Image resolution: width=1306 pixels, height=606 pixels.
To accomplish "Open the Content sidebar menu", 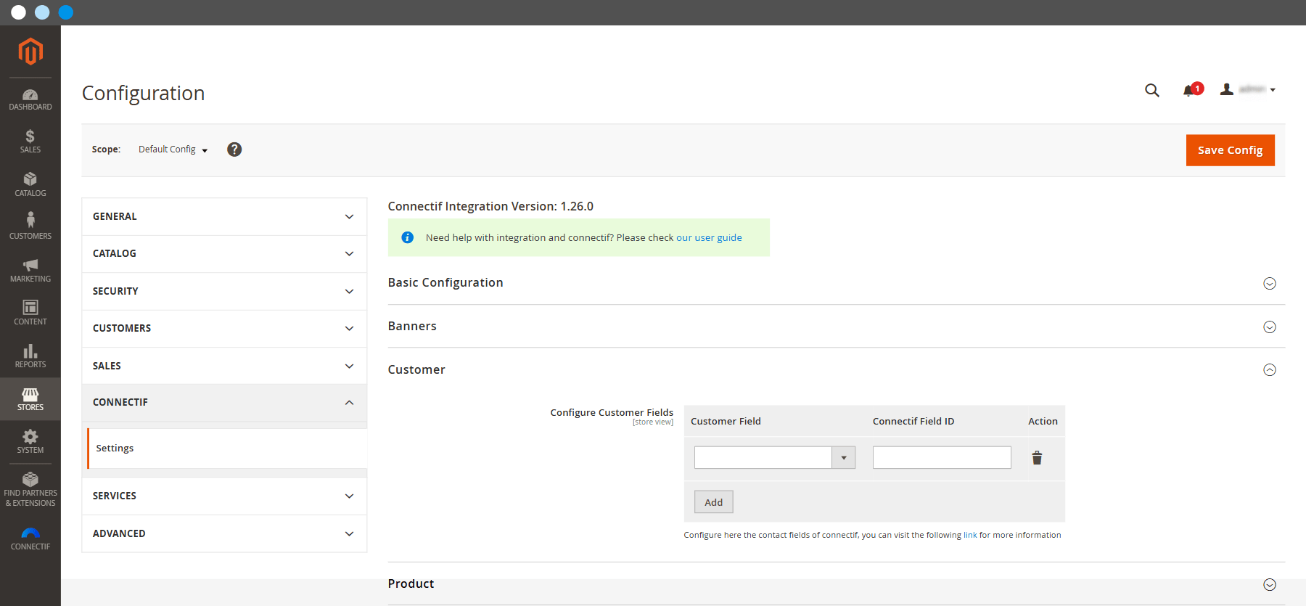I will (x=30, y=313).
